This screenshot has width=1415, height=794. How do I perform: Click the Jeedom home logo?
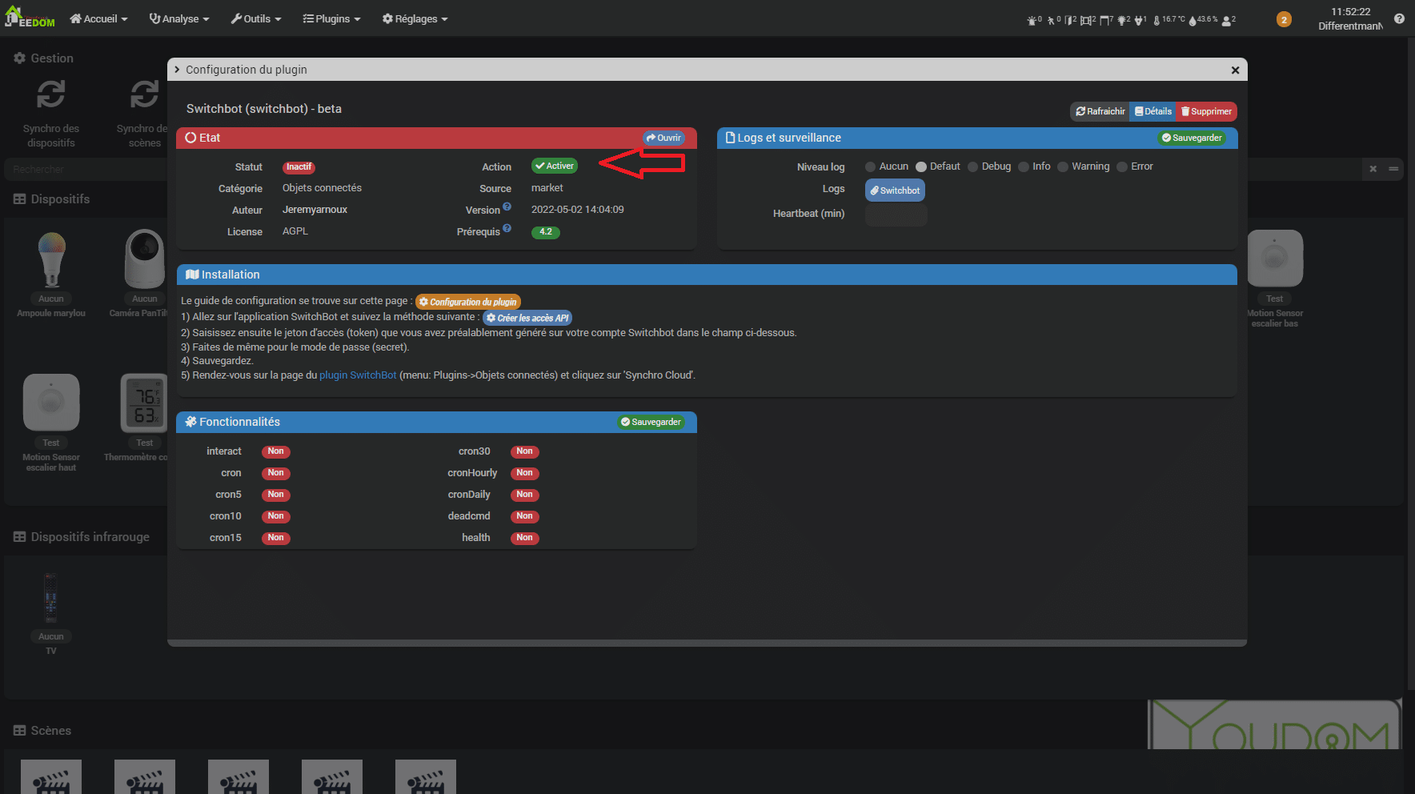30,16
